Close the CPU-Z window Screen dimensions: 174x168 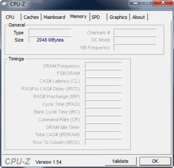[x=163, y=3]
